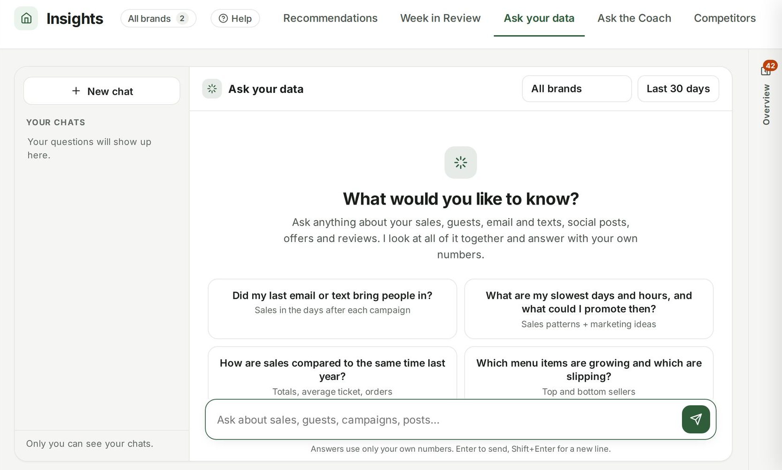Change the Last 30 days date range

pos(678,89)
